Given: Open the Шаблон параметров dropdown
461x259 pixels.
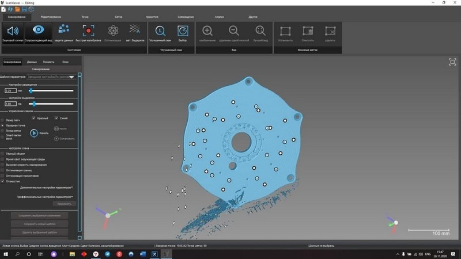Looking at the screenshot, I should click(x=51, y=76).
